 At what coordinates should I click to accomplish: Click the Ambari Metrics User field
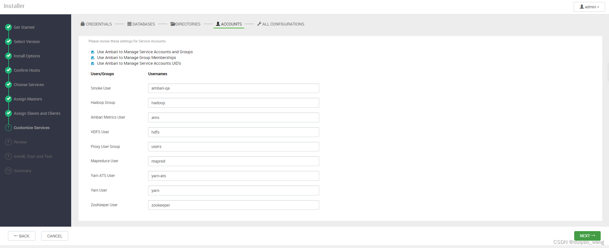[x=234, y=117]
